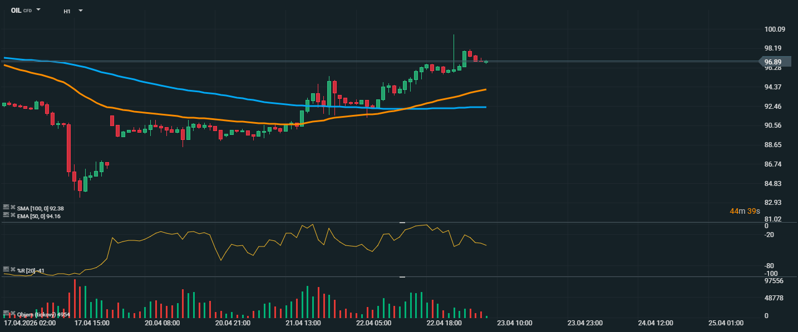798x332 pixels.
Task: Open settings icon for %R [20] indicator
Action: [x=6, y=269]
